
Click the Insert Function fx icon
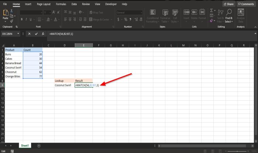click(43, 34)
